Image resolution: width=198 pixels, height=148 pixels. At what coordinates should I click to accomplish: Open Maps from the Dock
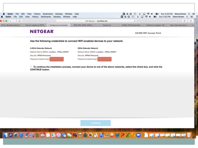click(x=53, y=135)
